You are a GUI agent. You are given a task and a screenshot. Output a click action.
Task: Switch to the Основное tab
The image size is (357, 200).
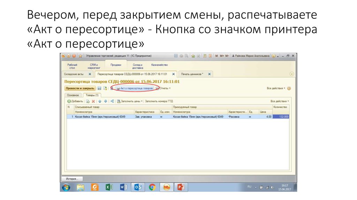73,95
